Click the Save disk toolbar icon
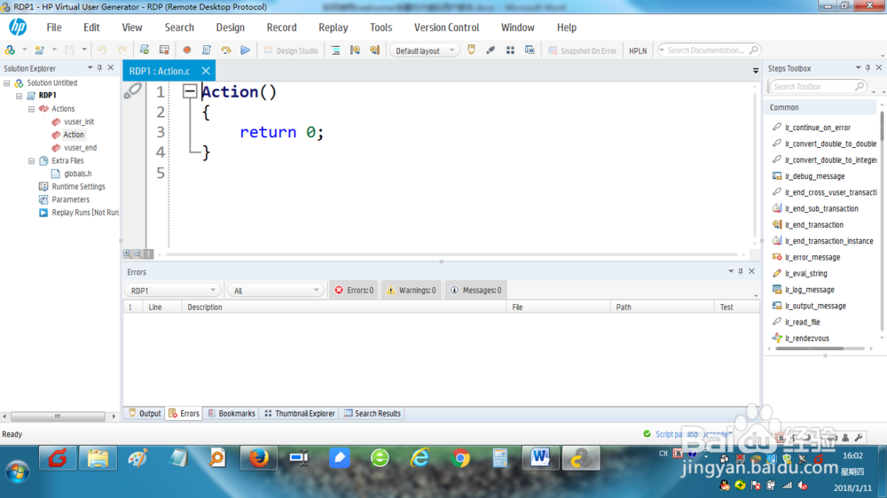 click(x=69, y=51)
